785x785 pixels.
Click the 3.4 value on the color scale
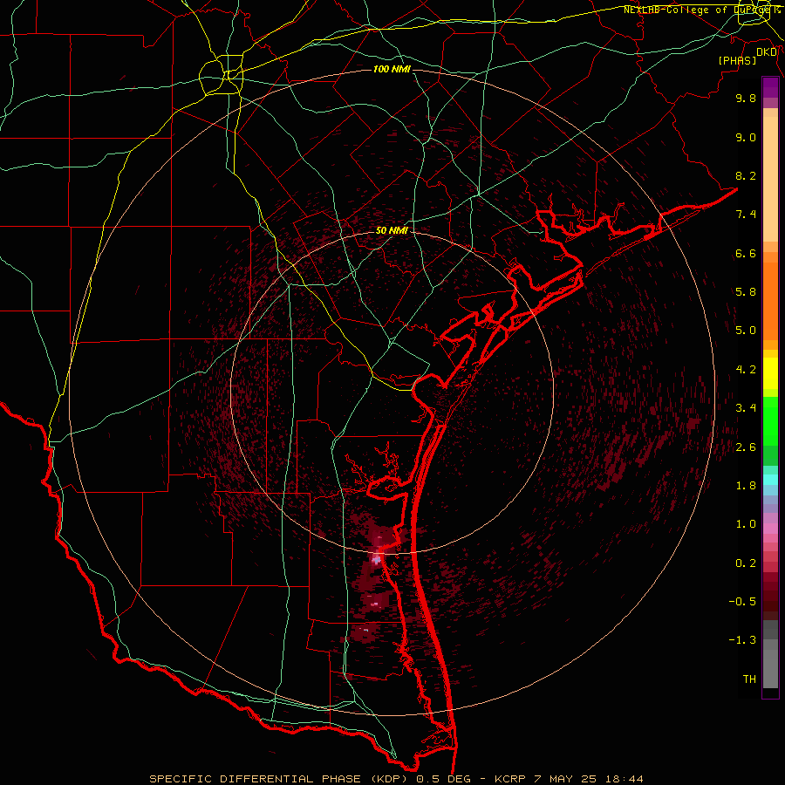coord(746,408)
